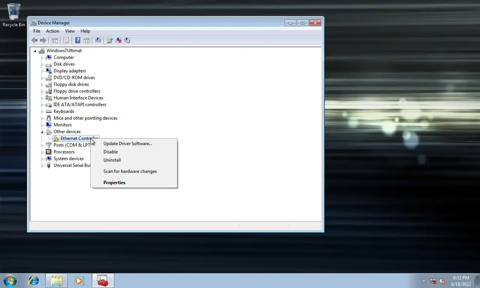
Task: Click the Computer category icon in tree
Action: pyautogui.click(x=48, y=57)
